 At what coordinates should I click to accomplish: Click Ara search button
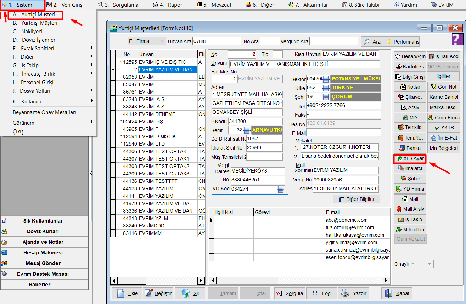(373, 41)
